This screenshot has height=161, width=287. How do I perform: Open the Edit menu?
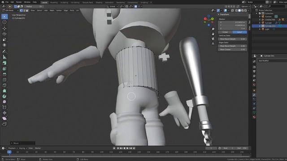(x=12, y=2)
